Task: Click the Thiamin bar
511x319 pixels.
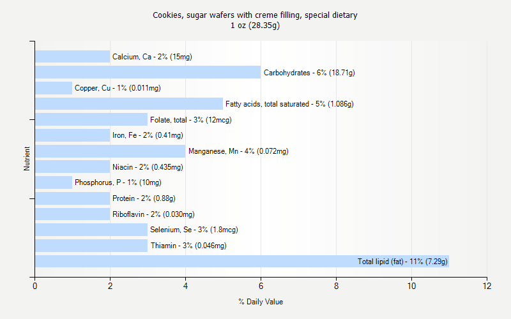Action: 91,246
